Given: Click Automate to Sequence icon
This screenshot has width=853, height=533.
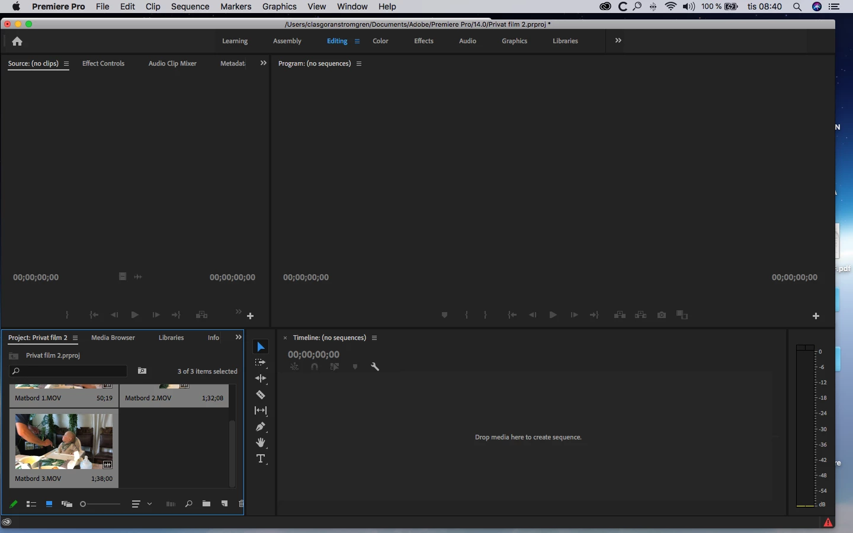Looking at the screenshot, I should click(171, 504).
